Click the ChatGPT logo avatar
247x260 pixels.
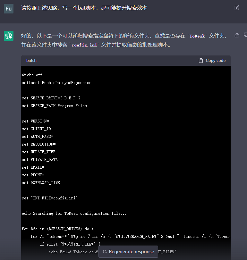9,36
